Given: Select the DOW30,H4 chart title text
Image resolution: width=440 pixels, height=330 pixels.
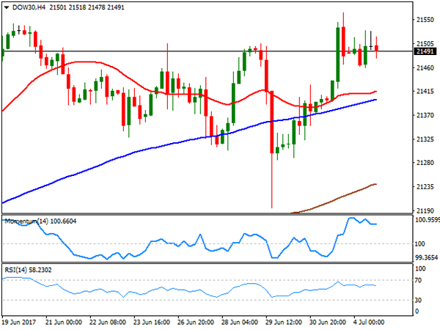Looking at the screenshot, I should [x=29, y=7].
